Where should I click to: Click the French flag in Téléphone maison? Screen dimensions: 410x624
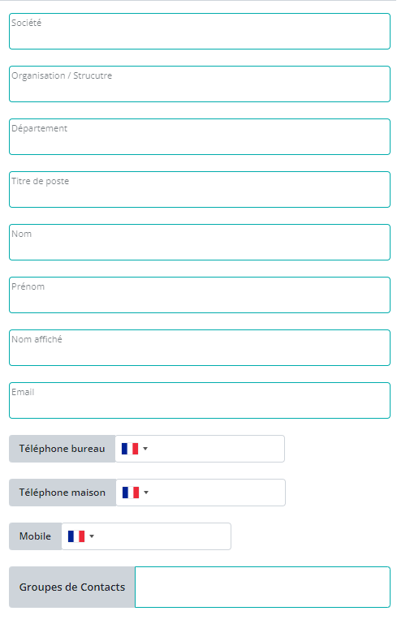[x=131, y=493]
